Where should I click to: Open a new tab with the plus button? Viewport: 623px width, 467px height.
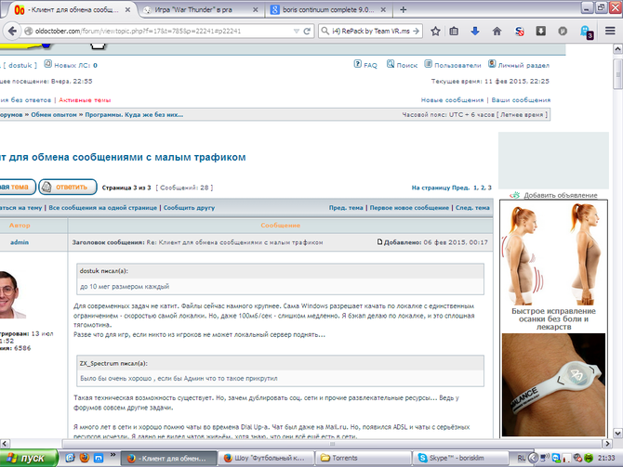(x=403, y=9)
